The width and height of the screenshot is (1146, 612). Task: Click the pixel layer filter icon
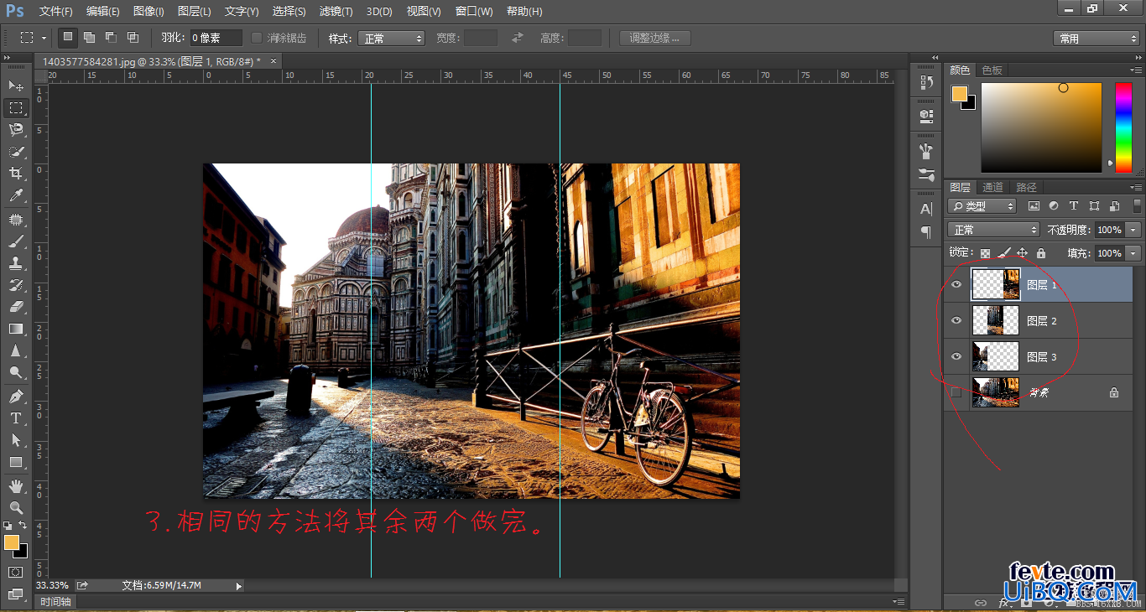point(1034,206)
